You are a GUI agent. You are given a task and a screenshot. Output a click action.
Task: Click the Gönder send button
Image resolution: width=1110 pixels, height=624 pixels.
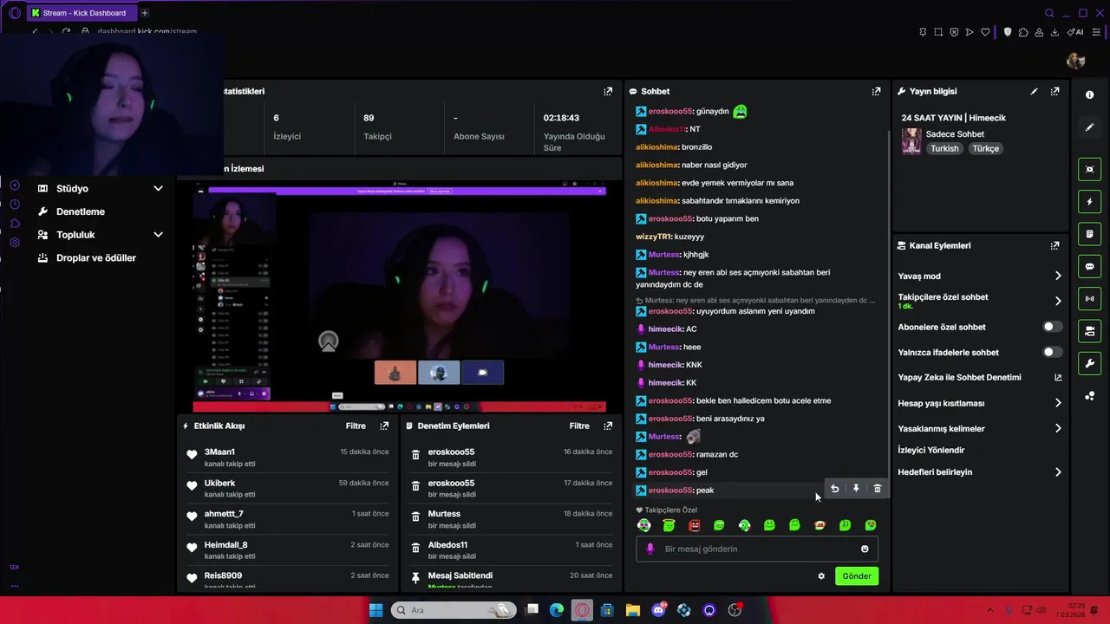(x=857, y=576)
